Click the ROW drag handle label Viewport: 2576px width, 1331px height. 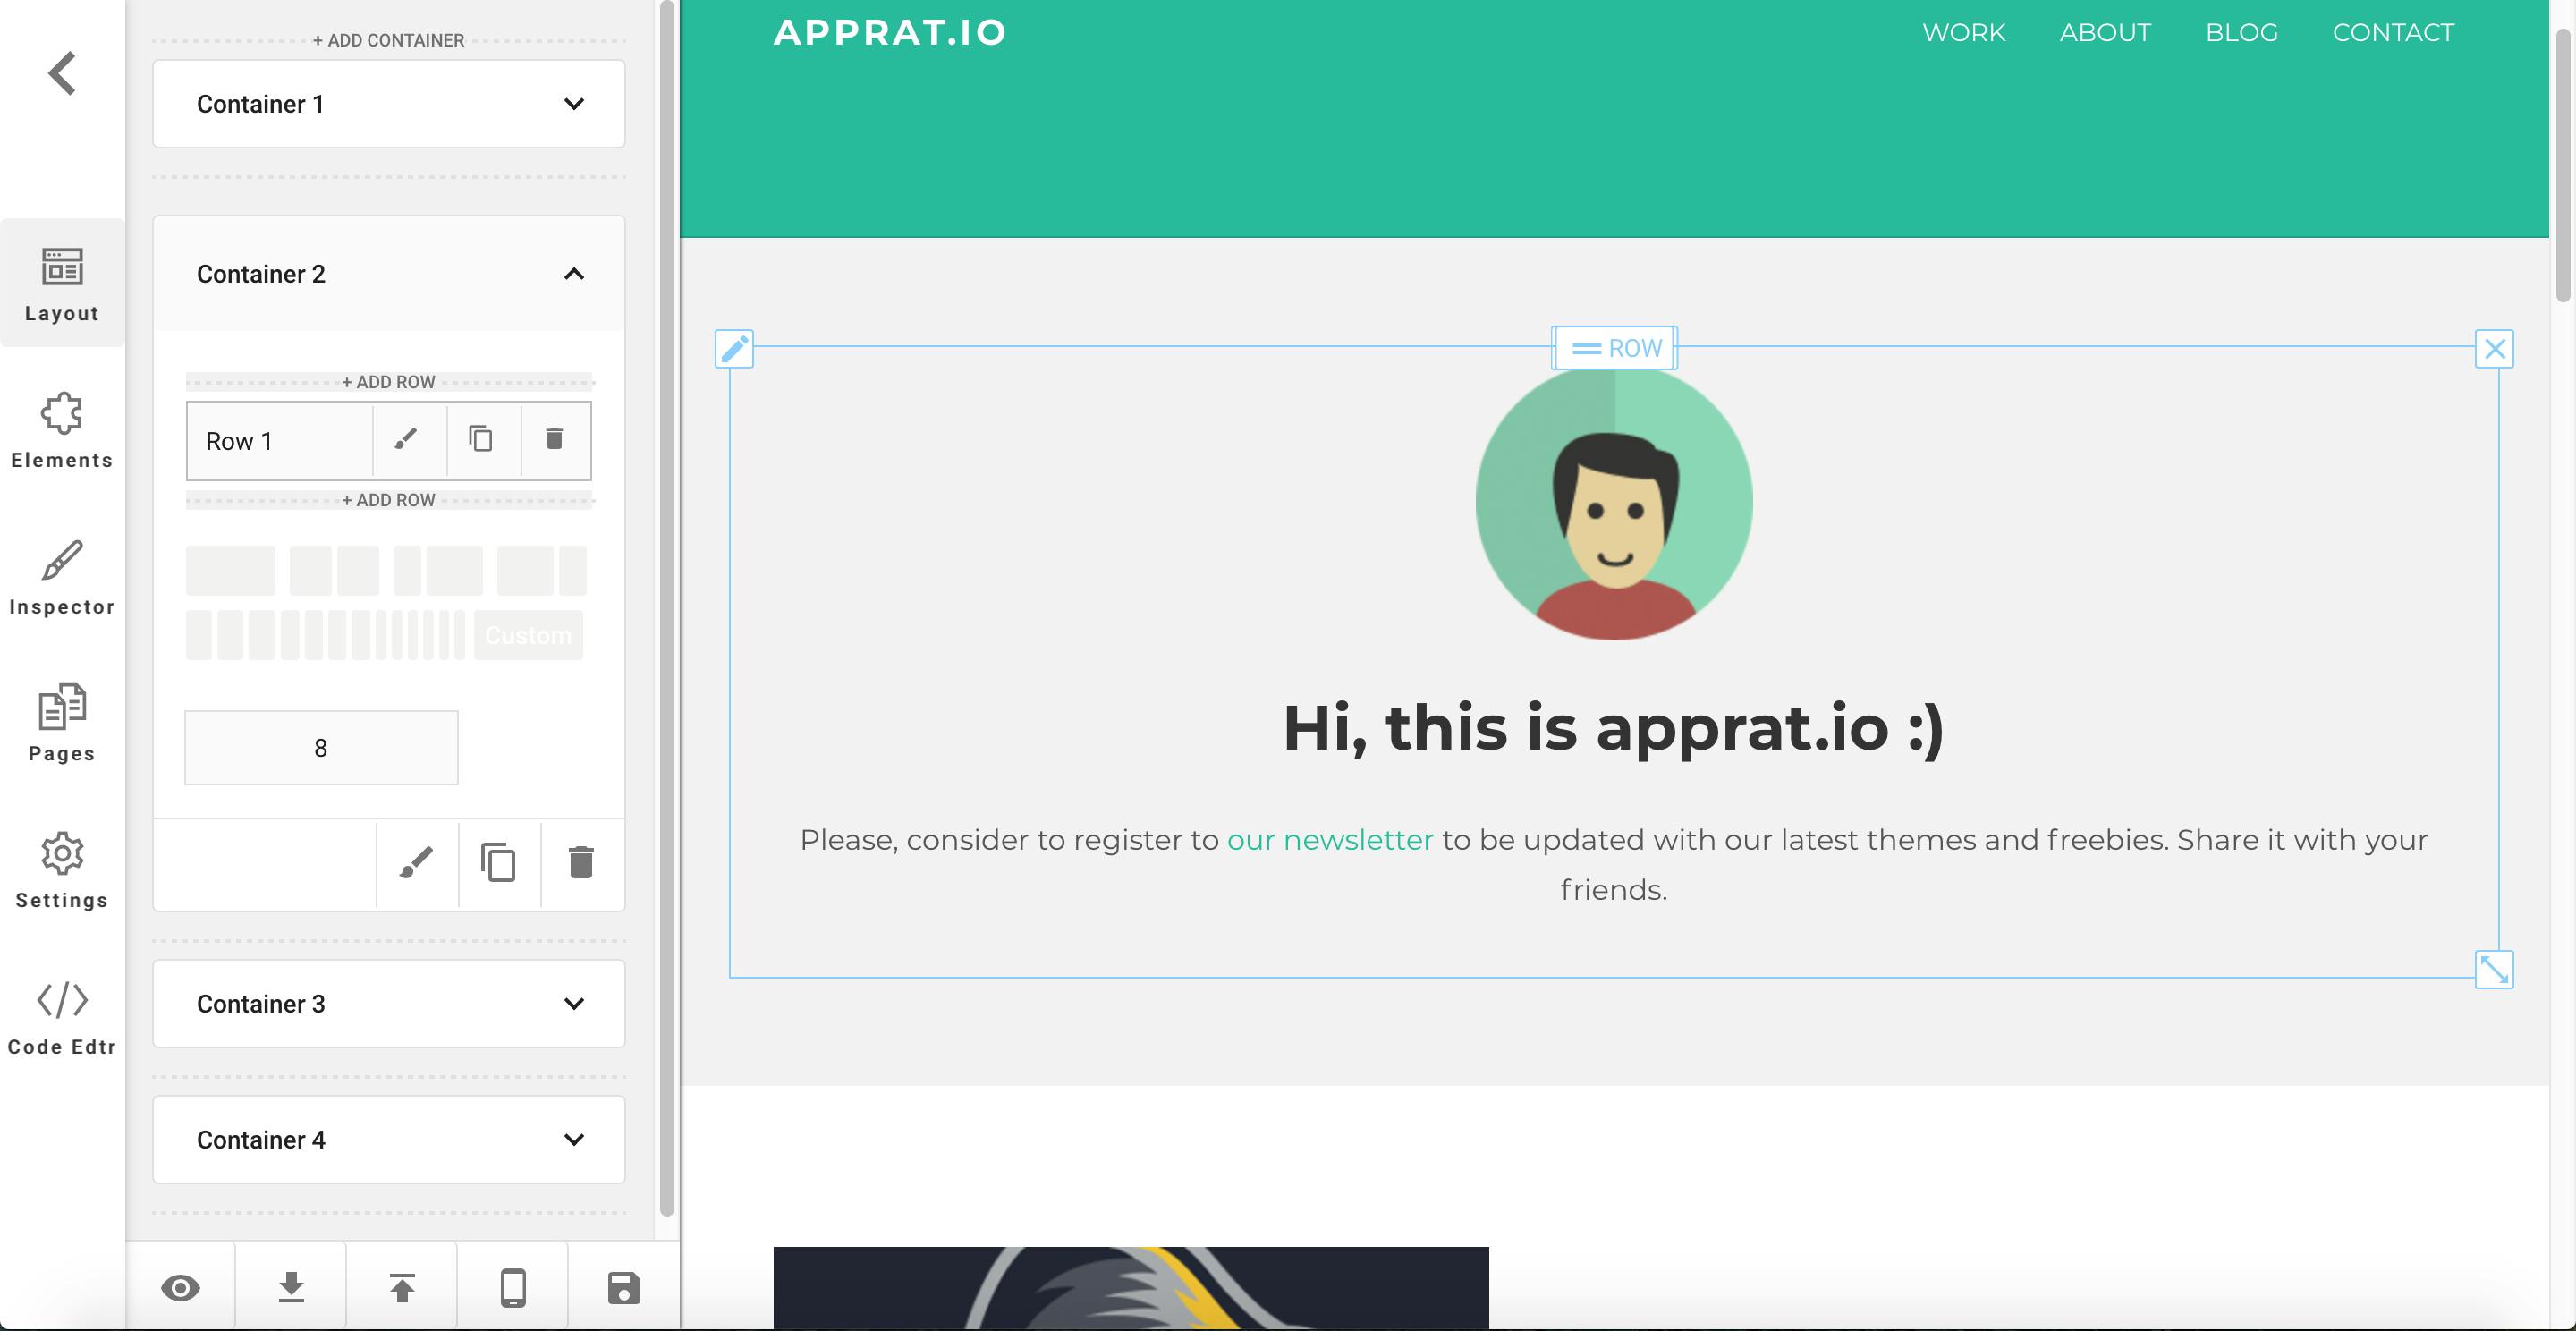tap(1615, 349)
